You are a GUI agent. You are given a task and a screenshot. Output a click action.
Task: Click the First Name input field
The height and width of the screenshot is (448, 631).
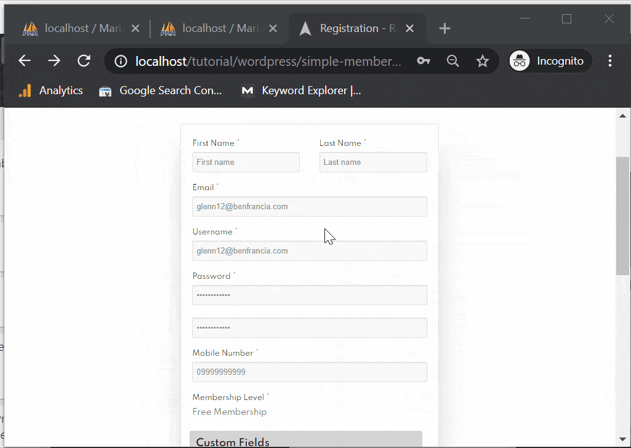246,162
